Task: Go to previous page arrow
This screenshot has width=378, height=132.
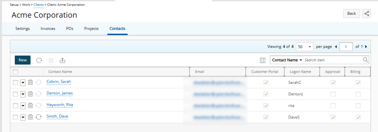Action: tap(336, 47)
